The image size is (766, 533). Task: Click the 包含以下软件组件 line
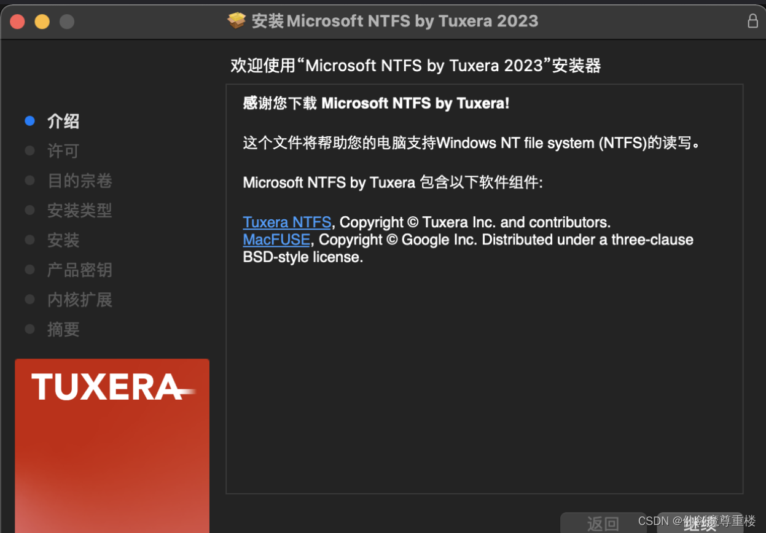click(393, 182)
